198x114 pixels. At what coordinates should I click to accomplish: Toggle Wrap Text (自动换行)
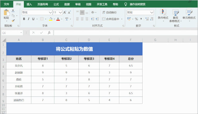109,12
